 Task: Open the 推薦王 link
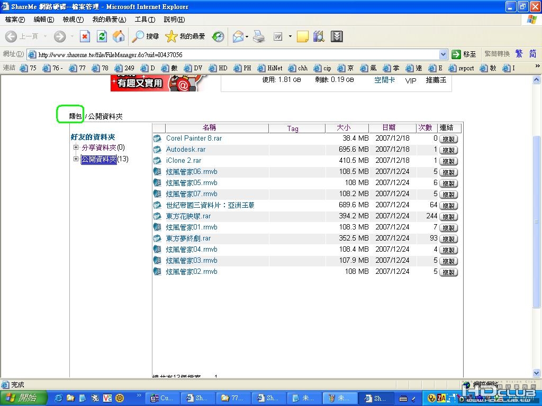pyautogui.click(x=436, y=80)
